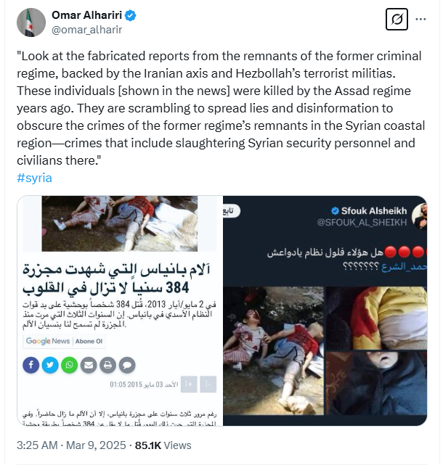This screenshot has height=465, width=443.
Task: Click the Twitter share icon in the article
Action: coord(50,365)
